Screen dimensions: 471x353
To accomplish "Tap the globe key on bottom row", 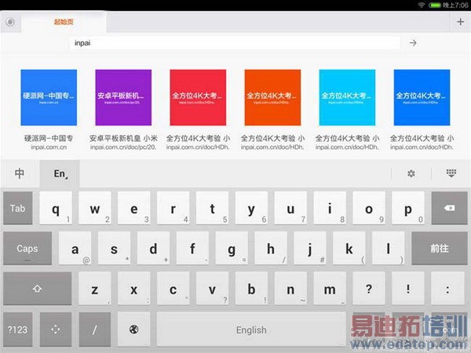I will click(133, 329).
